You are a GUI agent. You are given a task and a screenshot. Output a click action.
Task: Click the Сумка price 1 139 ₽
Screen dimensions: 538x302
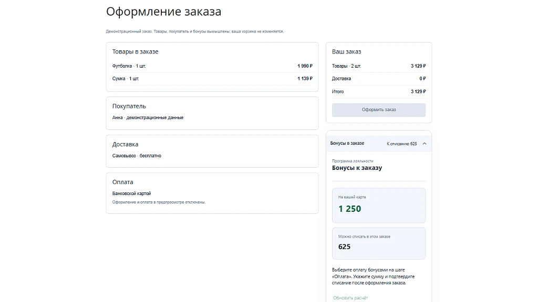(305, 79)
